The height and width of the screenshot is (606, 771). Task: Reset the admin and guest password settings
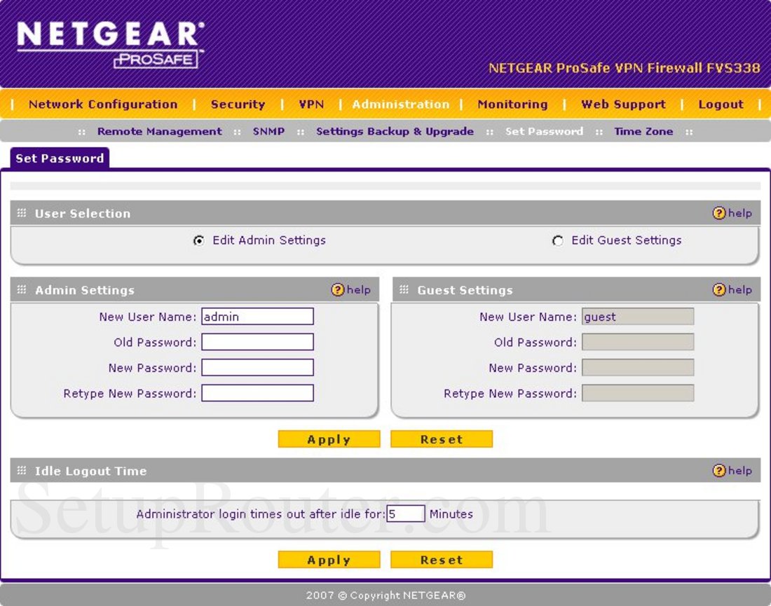coord(442,439)
